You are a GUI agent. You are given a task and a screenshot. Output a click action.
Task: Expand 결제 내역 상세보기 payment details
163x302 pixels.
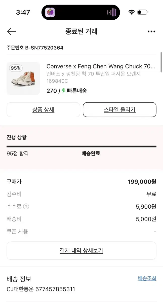coord(81,251)
